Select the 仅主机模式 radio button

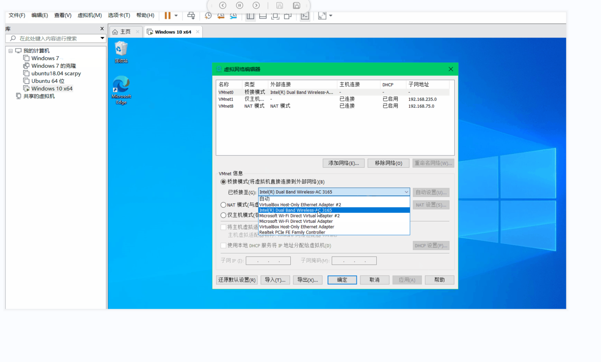(x=223, y=215)
